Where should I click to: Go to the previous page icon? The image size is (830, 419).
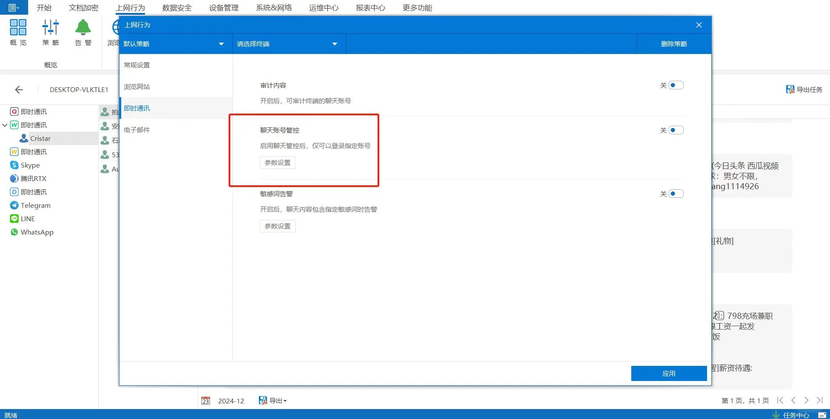[793, 400]
